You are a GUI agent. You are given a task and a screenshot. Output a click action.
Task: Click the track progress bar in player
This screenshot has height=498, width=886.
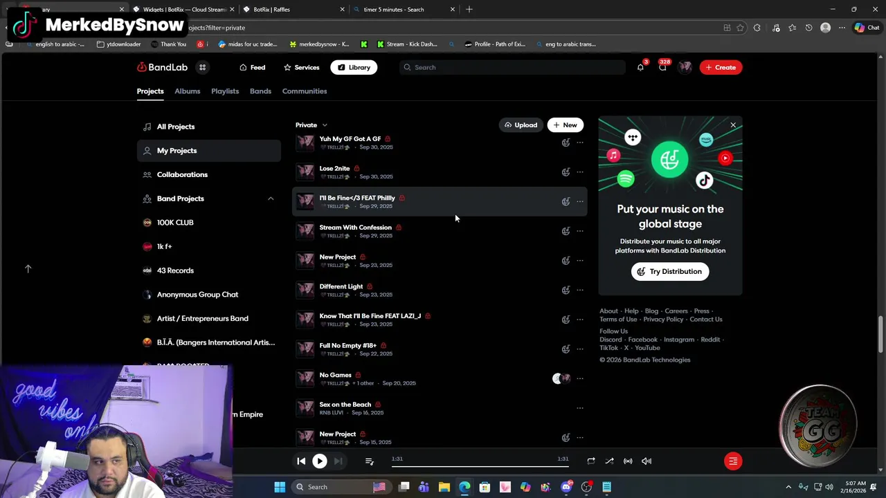coord(480,466)
